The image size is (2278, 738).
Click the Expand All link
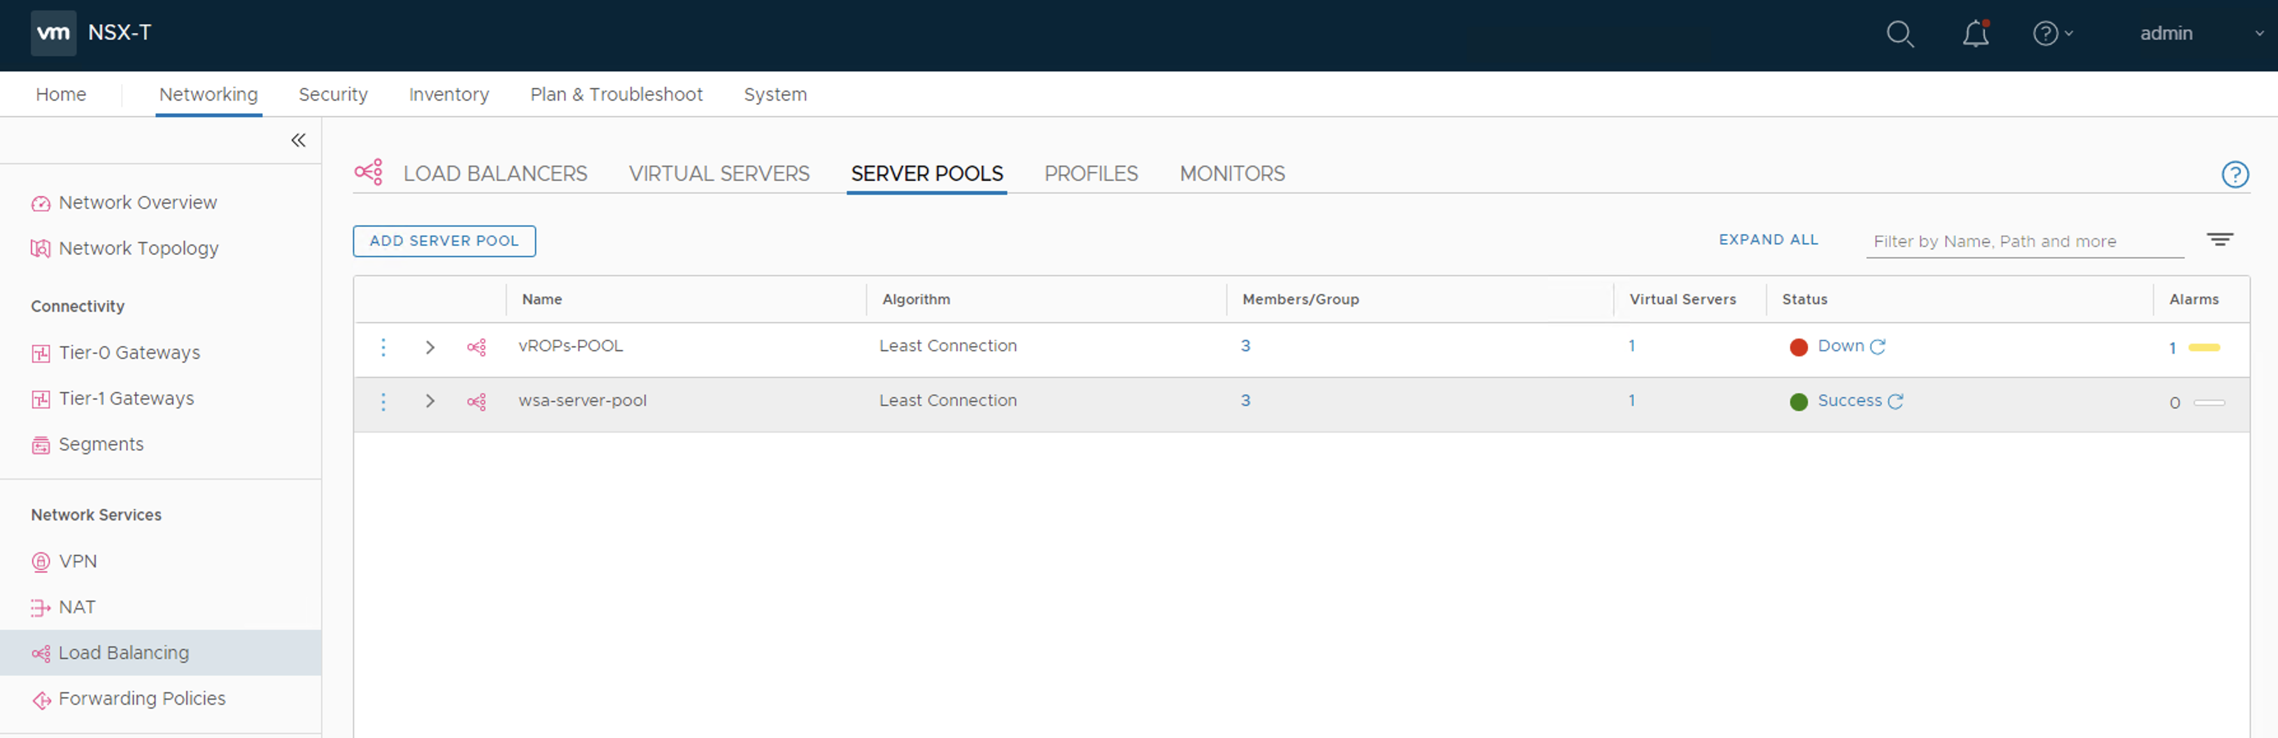tap(1768, 239)
